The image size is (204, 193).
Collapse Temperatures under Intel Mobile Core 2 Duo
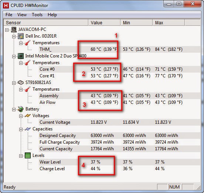[21, 63]
